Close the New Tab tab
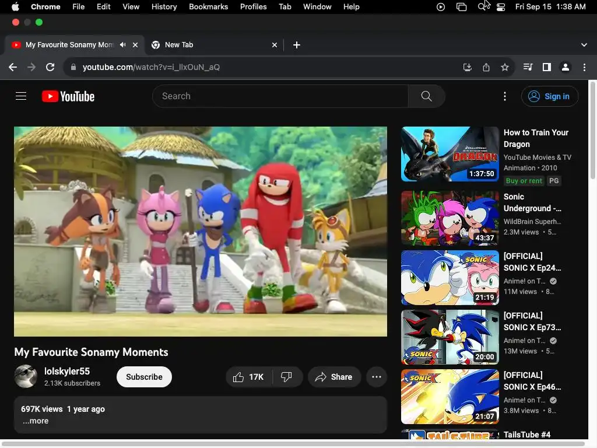The image size is (597, 448). [275, 45]
